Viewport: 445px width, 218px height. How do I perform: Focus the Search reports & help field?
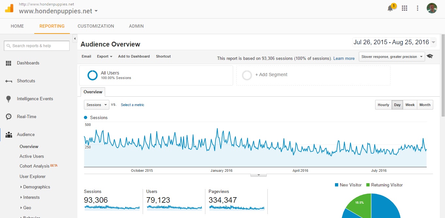point(37,46)
